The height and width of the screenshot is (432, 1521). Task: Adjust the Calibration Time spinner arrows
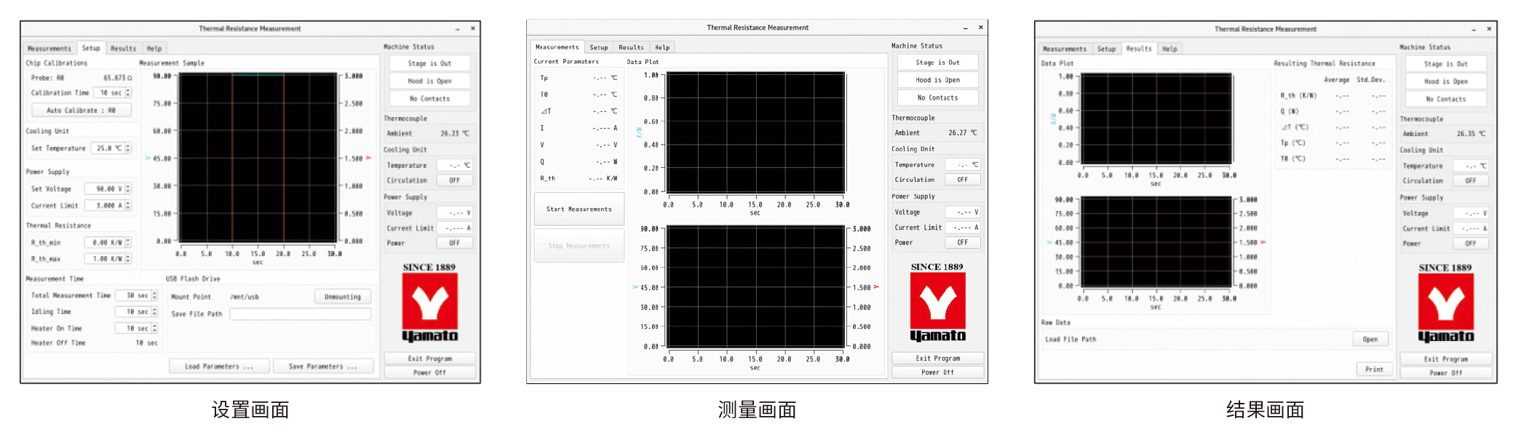pos(128,93)
